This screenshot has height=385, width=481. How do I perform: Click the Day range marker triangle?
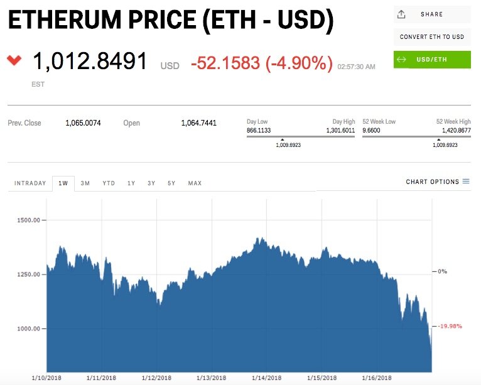point(282,139)
